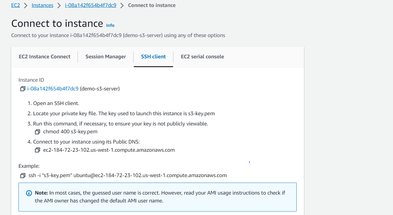Click the '(demo-s3-server)' name beside the instance ID

click(x=100, y=89)
